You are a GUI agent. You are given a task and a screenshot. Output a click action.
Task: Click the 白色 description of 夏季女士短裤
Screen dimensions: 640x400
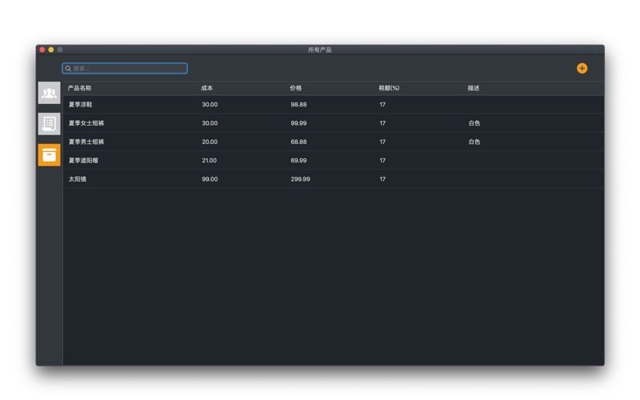coord(474,123)
